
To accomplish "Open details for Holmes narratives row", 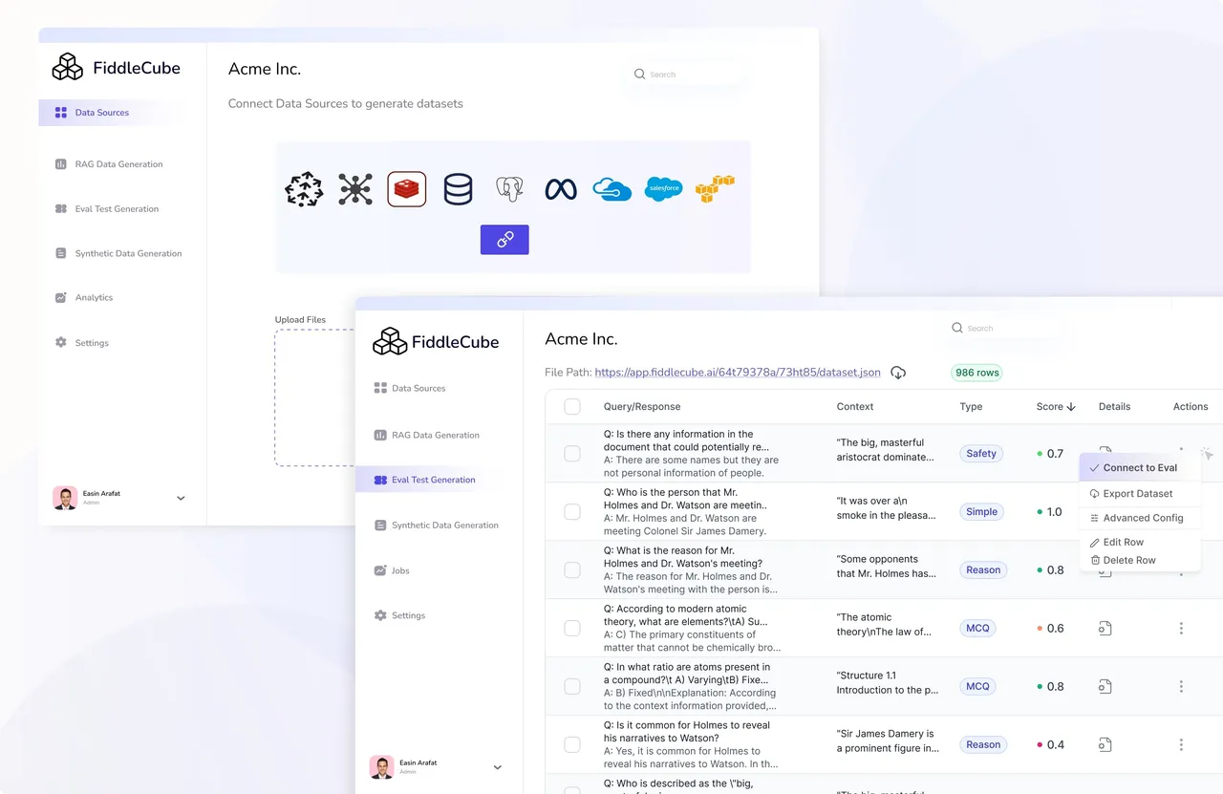I will click(x=1105, y=745).
